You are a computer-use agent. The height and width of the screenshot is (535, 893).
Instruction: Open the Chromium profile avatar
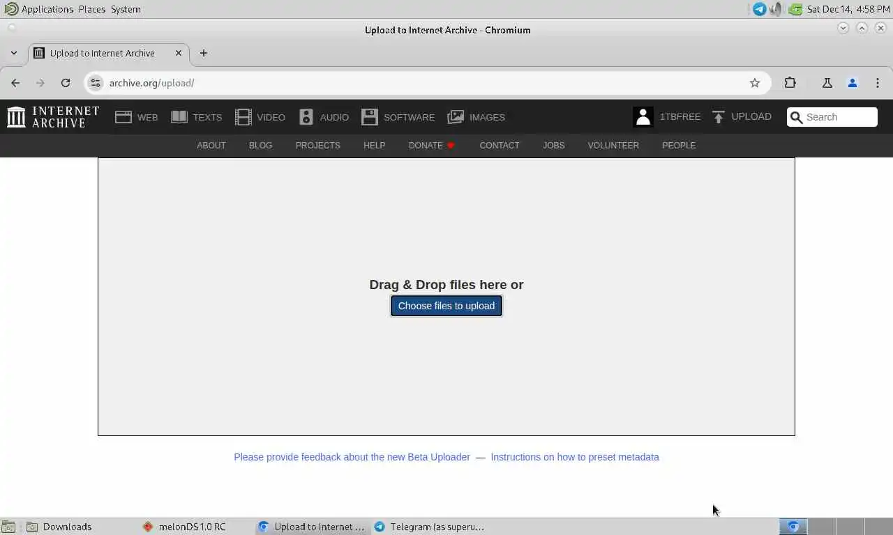pos(853,83)
